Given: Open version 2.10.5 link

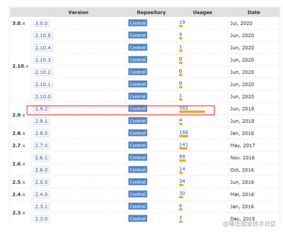Looking at the screenshot, I should pyautogui.click(x=43, y=35).
